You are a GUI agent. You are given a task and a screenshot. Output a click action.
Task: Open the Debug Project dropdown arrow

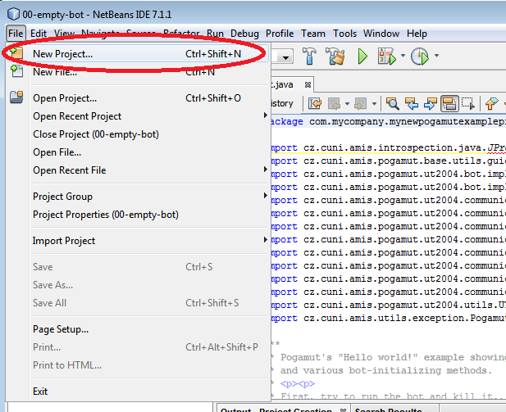point(403,56)
